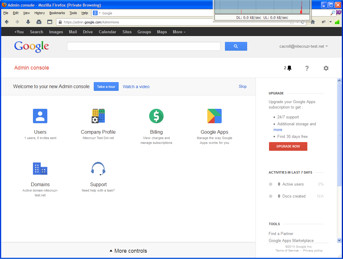The height and width of the screenshot is (259, 343).
Task: Open the File menu
Action: coord(6,13)
